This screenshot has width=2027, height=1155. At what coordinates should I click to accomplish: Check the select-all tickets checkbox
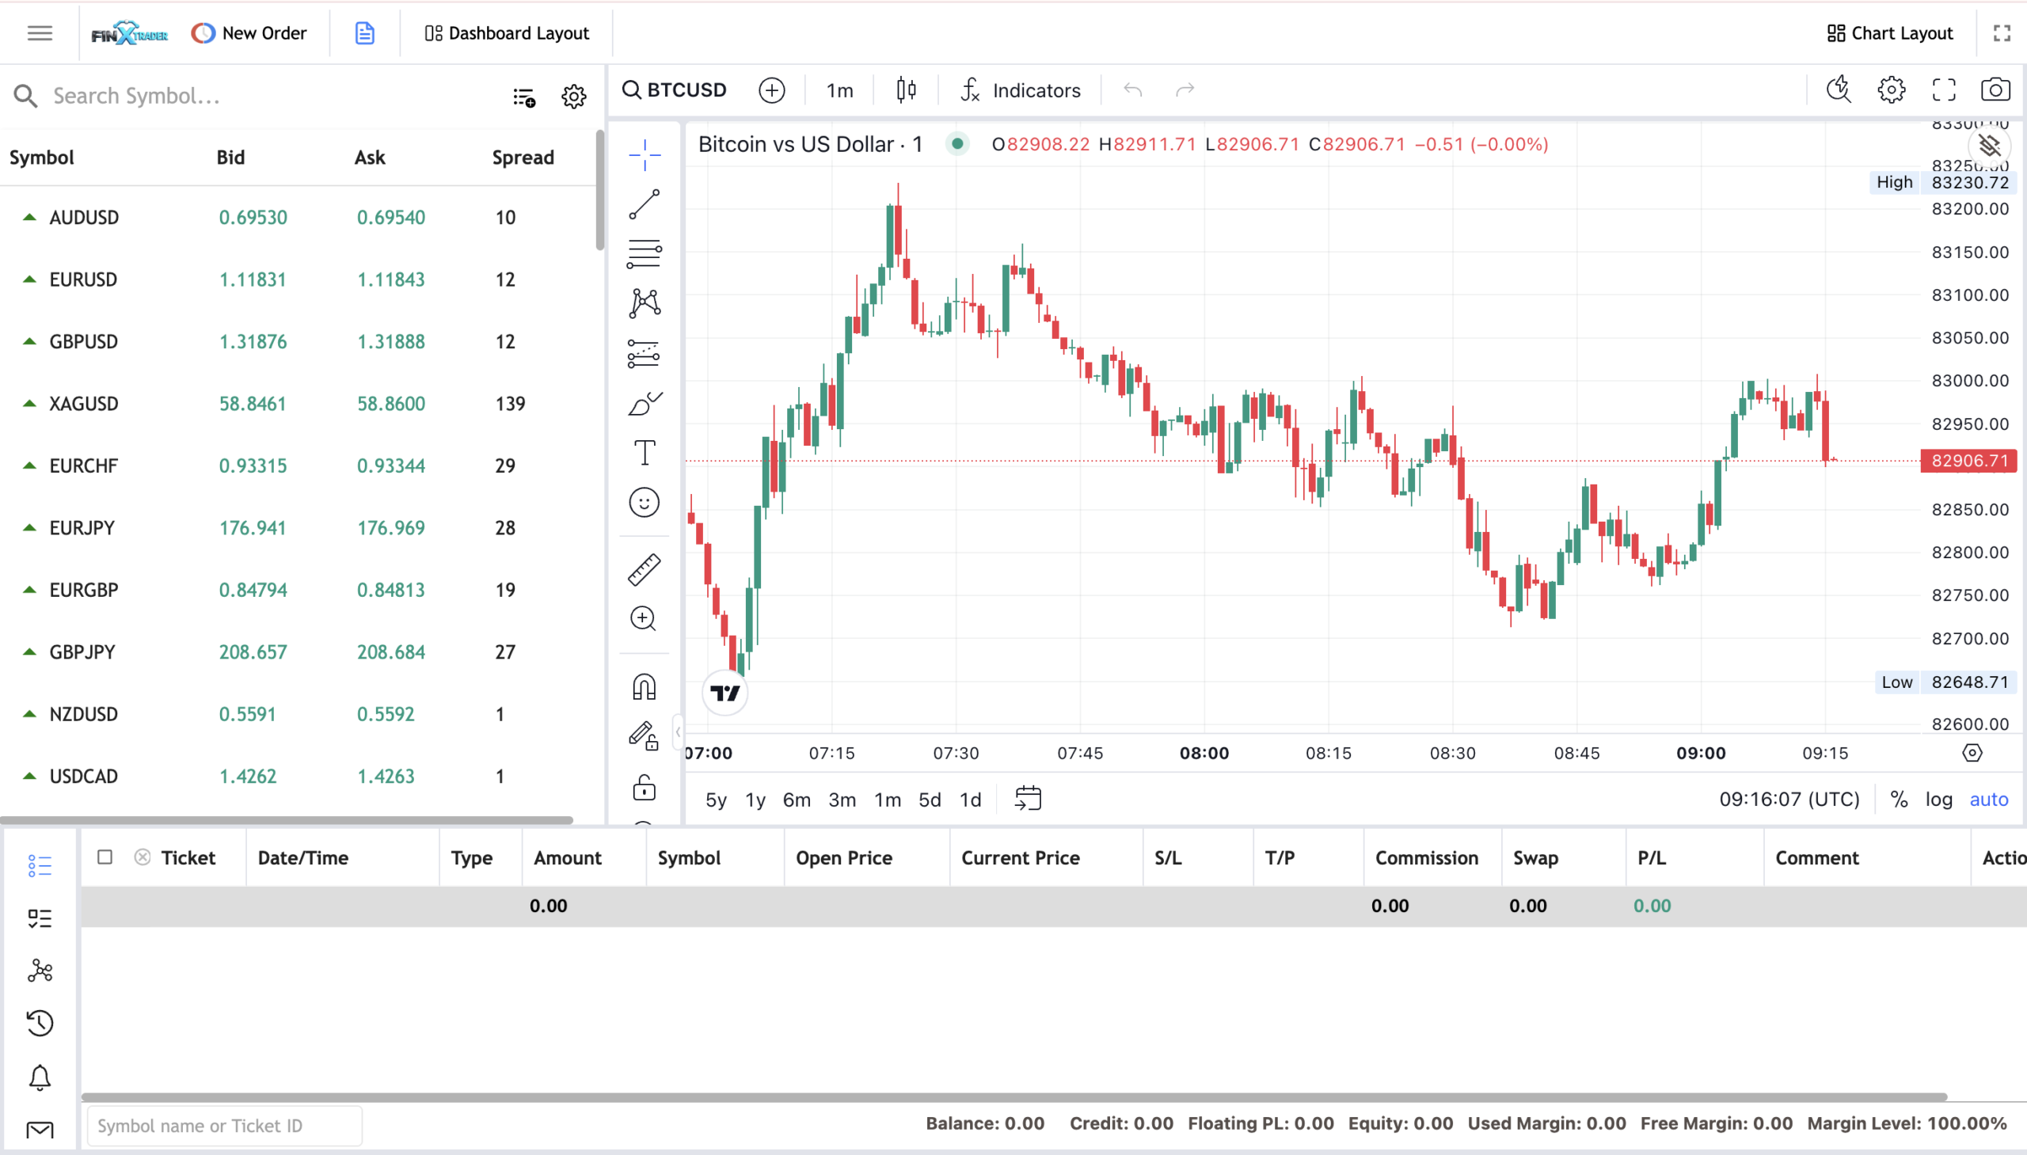pos(105,857)
